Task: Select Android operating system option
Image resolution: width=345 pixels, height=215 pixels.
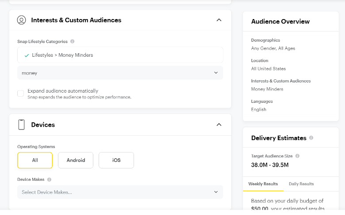Action: 76,160
